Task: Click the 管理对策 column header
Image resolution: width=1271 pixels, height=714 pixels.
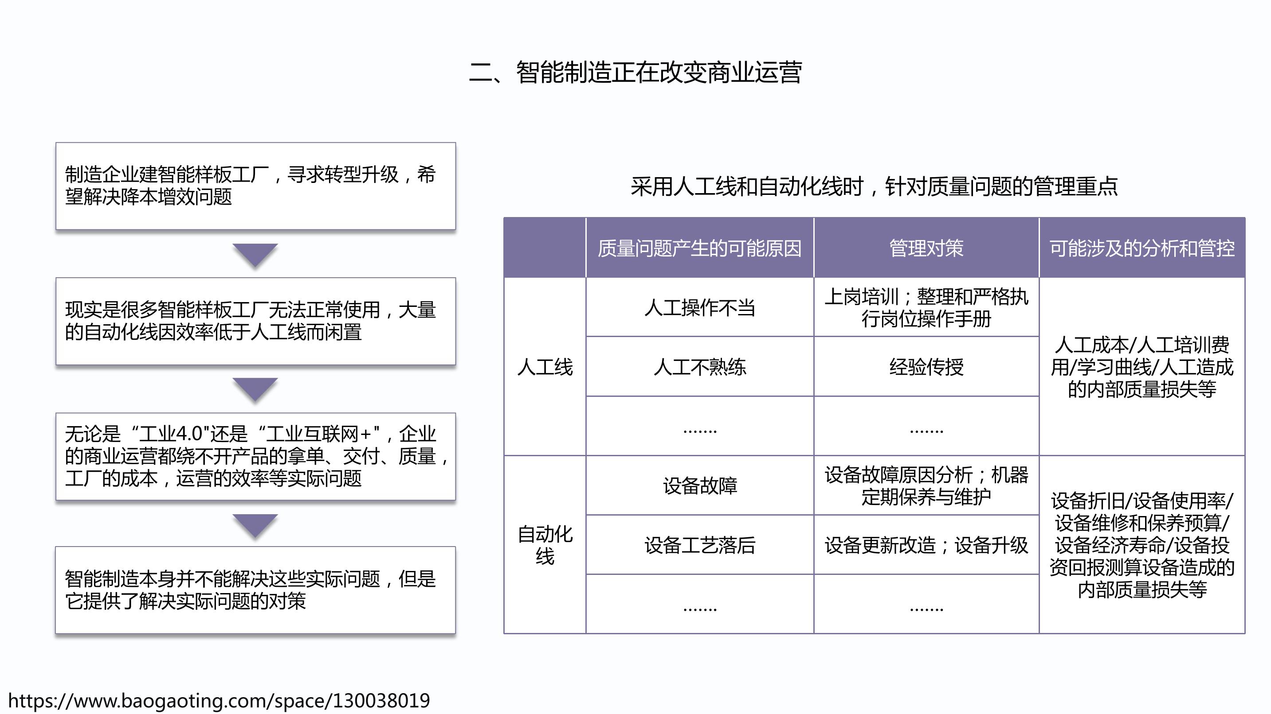Action: [x=926, y=248]
